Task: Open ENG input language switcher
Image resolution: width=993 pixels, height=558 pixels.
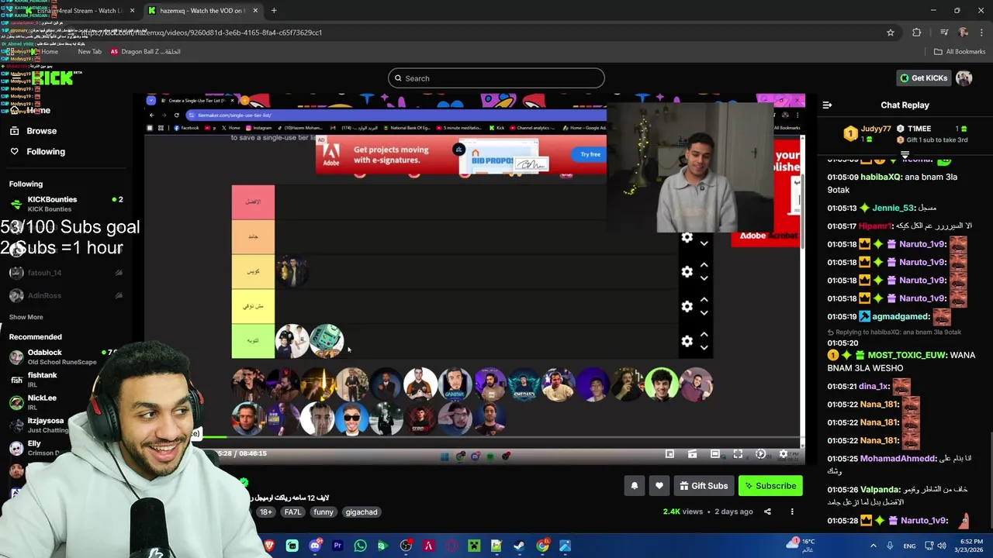Action: coord(909,546)
